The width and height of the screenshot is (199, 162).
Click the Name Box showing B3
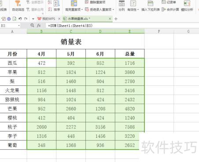pos(9,26)
